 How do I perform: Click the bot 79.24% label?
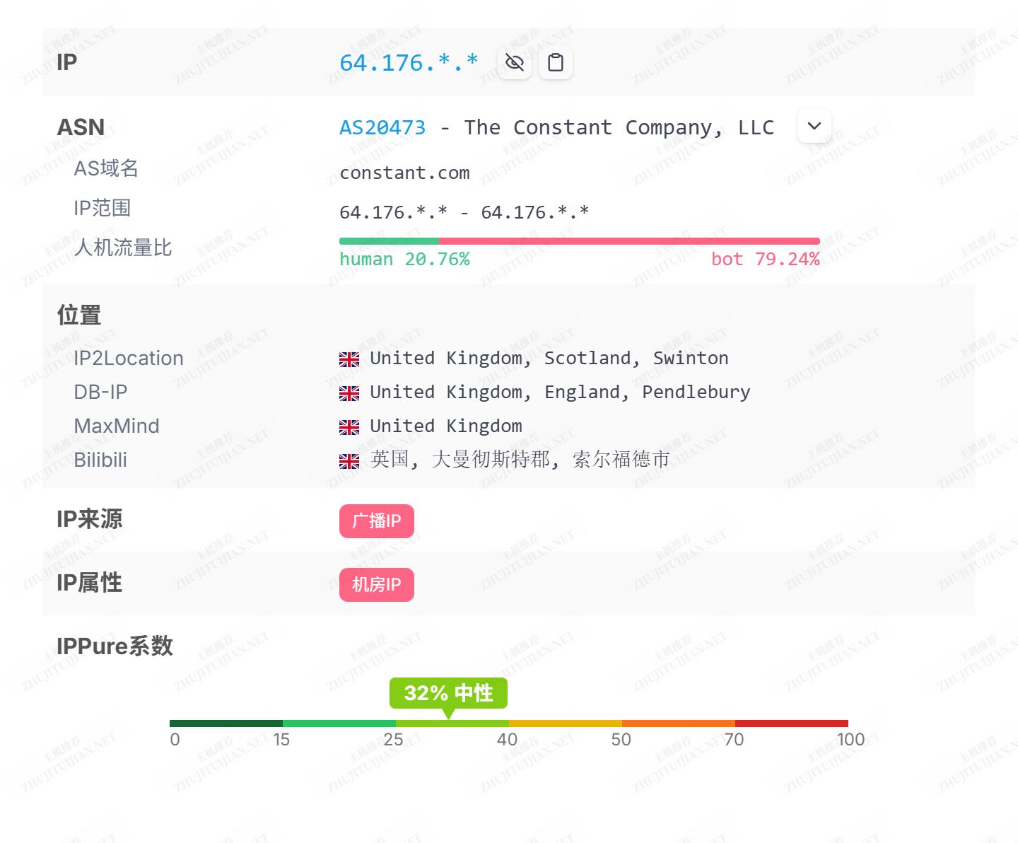765,260
